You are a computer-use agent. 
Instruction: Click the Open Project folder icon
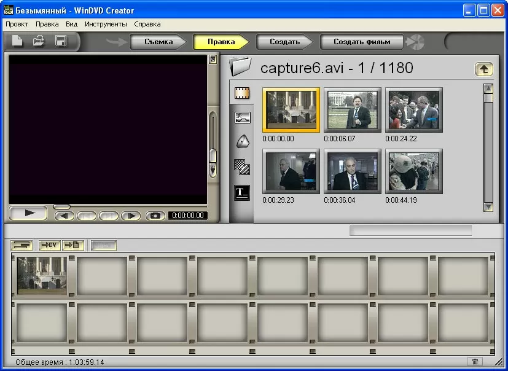(x=39, y=42)
